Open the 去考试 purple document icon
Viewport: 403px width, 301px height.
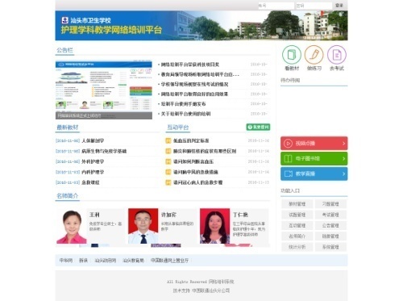tap(337, 55)
